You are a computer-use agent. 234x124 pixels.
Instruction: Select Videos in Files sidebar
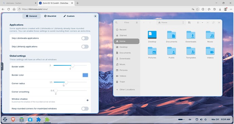(x=127, y=76)
